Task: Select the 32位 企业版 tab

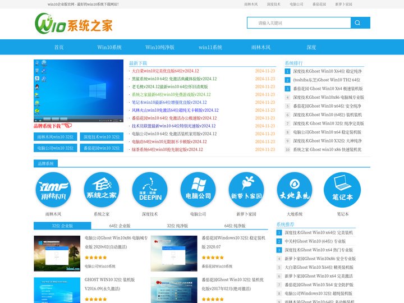Action: 62,226
